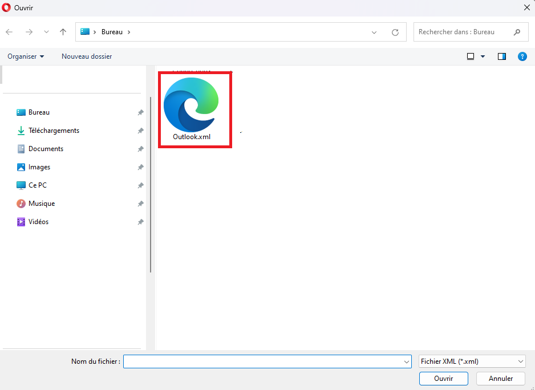535x390 pixels.
Task: Click the back navigation arrow
Action: click(9, 32)
